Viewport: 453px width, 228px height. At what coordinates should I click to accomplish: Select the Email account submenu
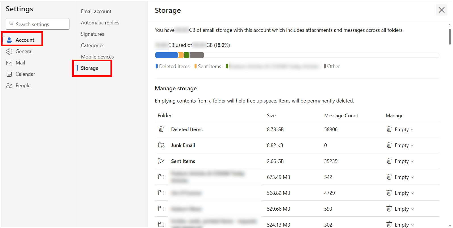tap(96, 11)
